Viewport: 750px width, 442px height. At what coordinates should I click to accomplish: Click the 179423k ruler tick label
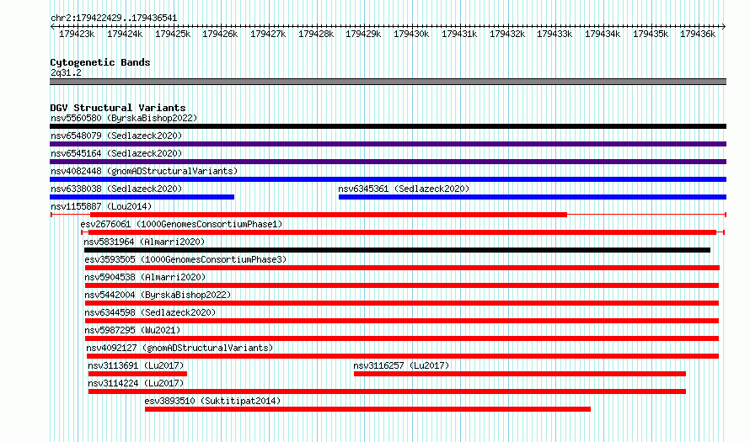pyautogui.click(x=77, y=34)
